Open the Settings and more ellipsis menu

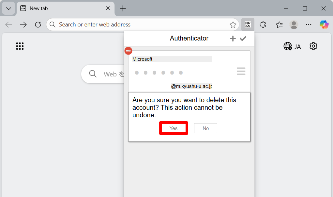coord(309,25)
